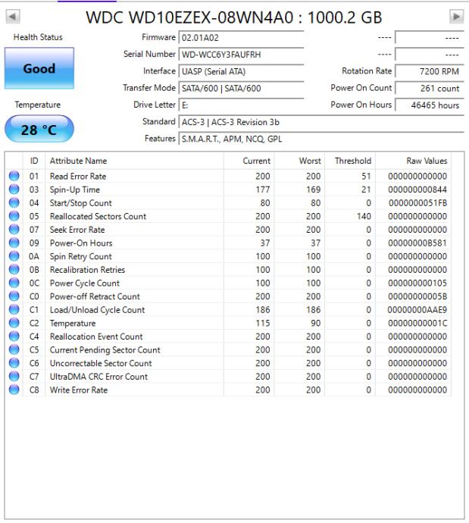Select the Seek Error Rate attribute name
469x523 pixels.
coord(77,230)
